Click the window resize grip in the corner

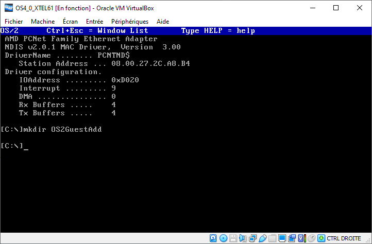368,240
